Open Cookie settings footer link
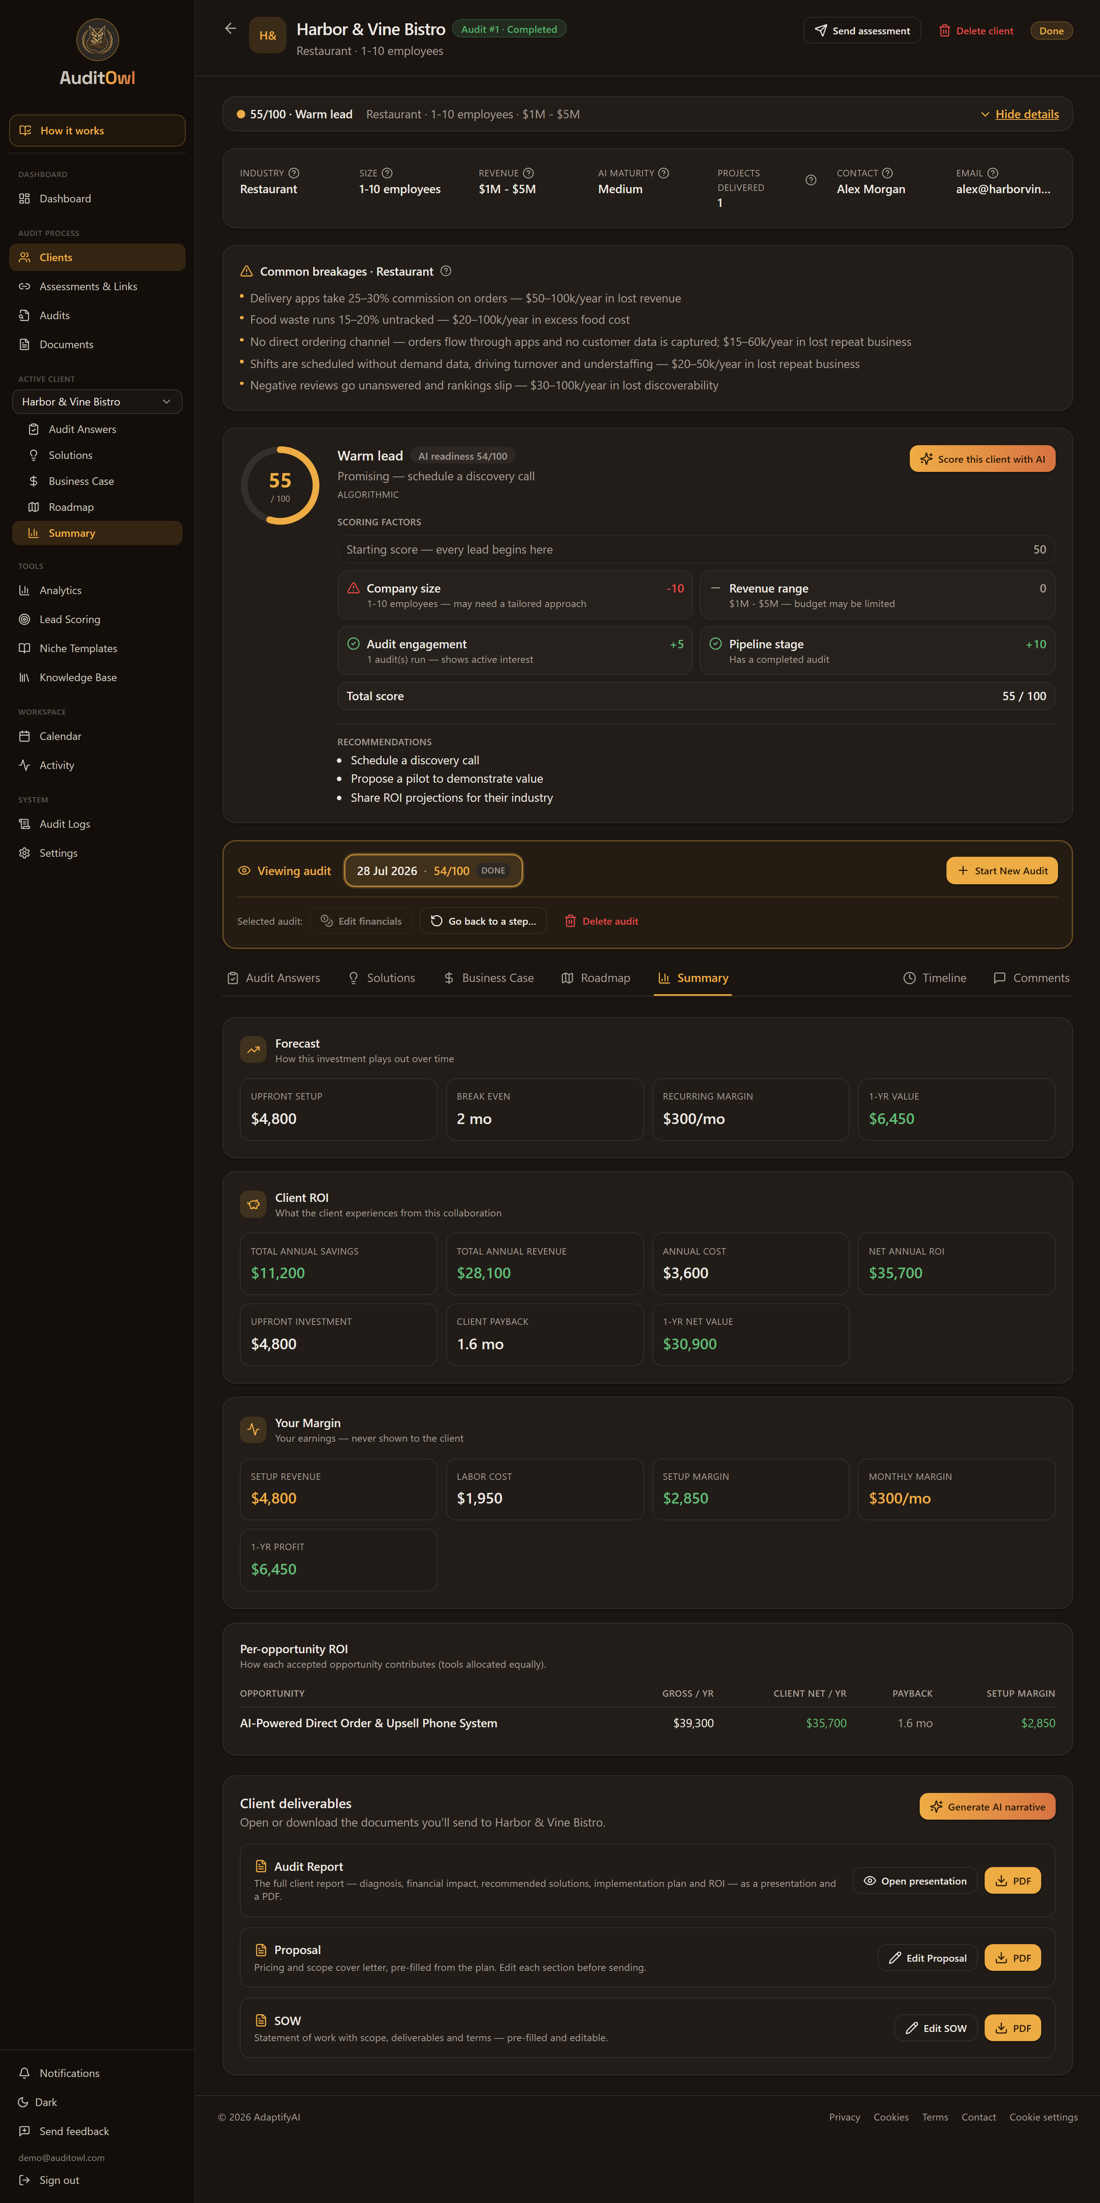 coord(1043,2117)
